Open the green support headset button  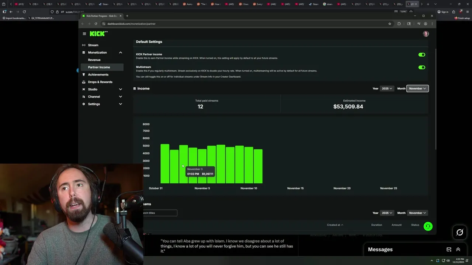(x=428, y=226)
